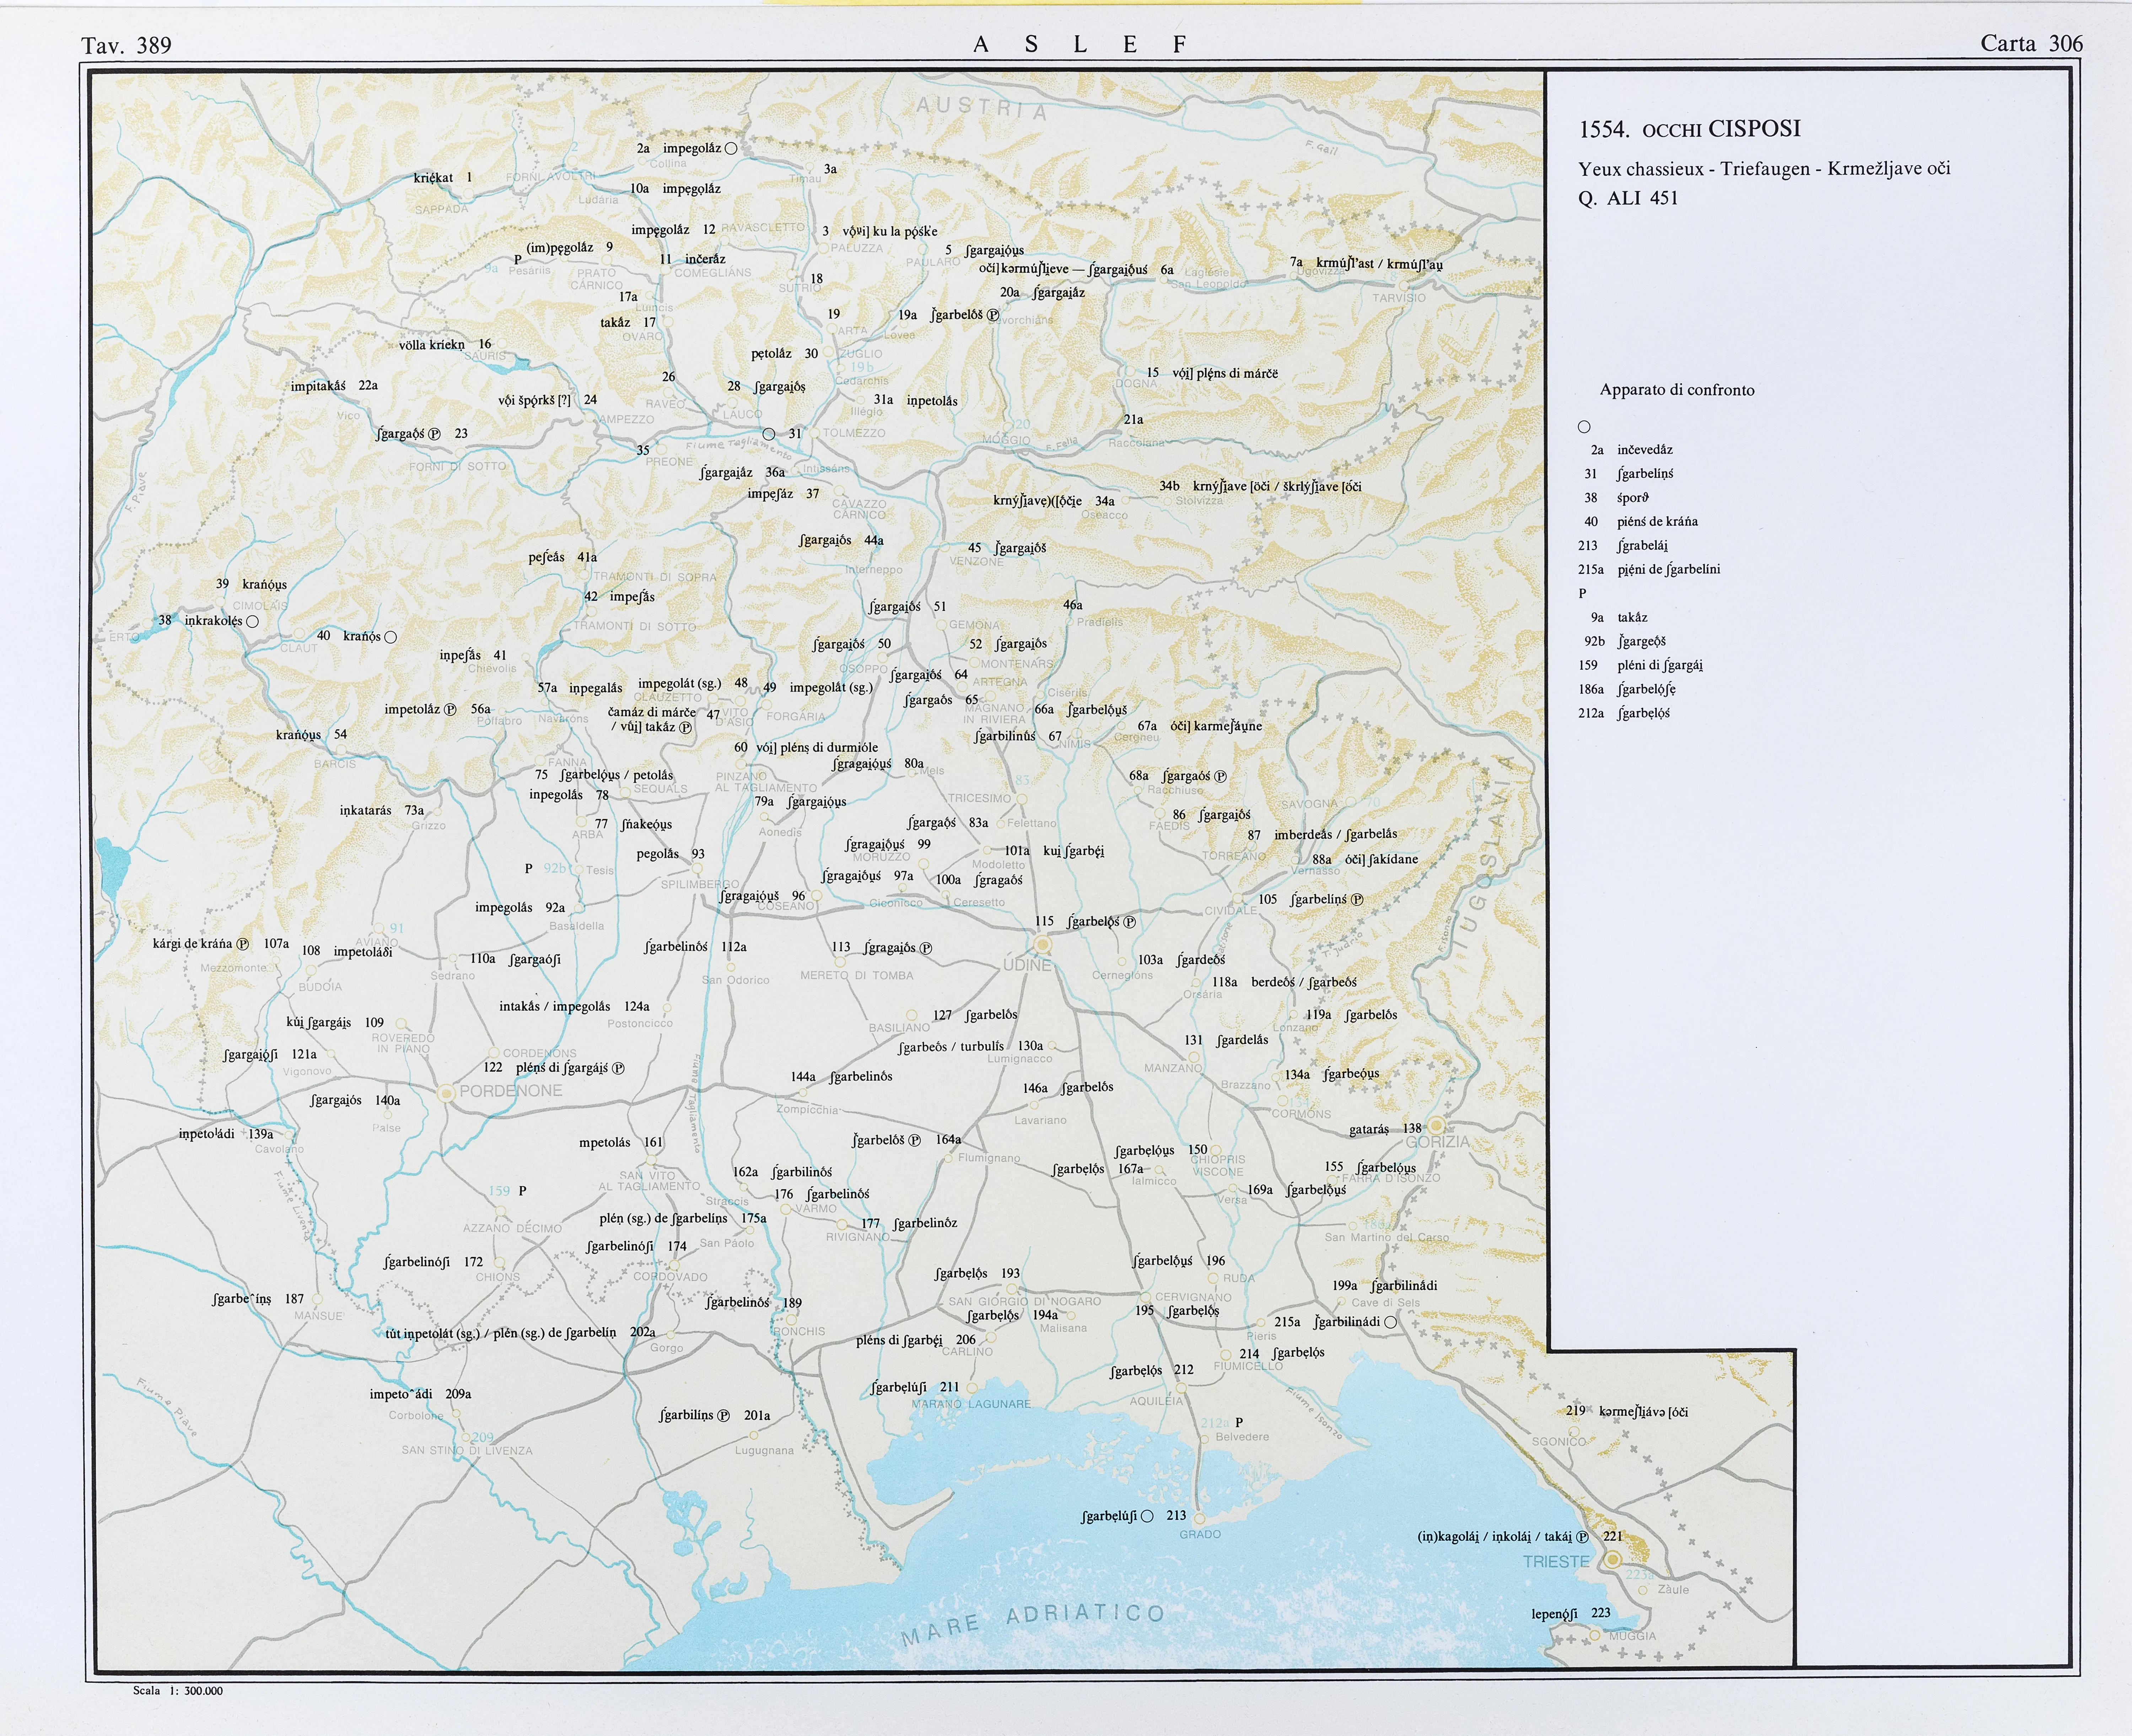Click legend entry '2a inčevedắz'
Screen dimensions: 2132x1736
(1632, 450)
